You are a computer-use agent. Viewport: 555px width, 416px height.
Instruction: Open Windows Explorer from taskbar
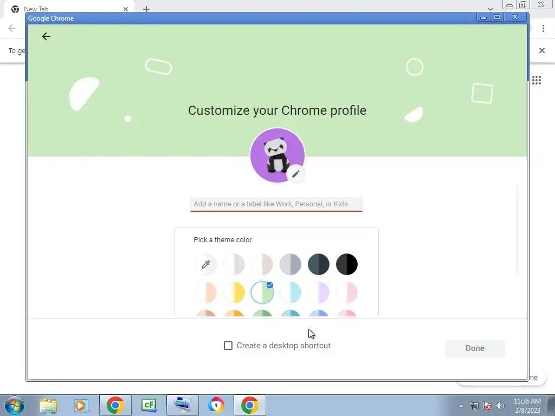click(x=48, y=405)
